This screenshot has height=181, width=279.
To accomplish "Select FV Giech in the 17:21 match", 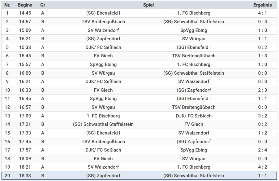I will (194, 124).
